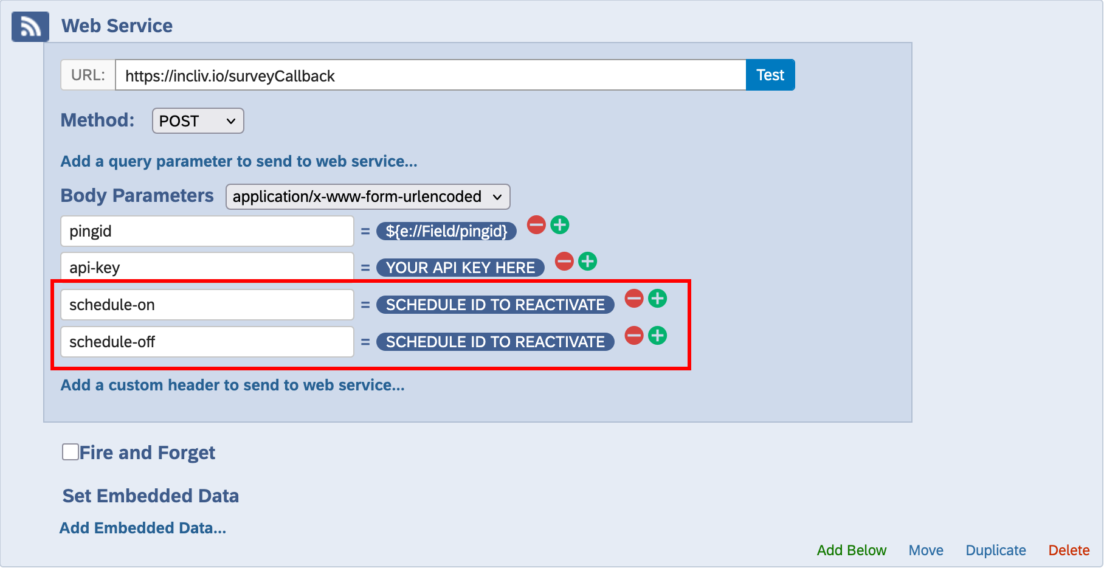Delete the Web Service element
The image size is (1104, 568).
(1068, 550)
